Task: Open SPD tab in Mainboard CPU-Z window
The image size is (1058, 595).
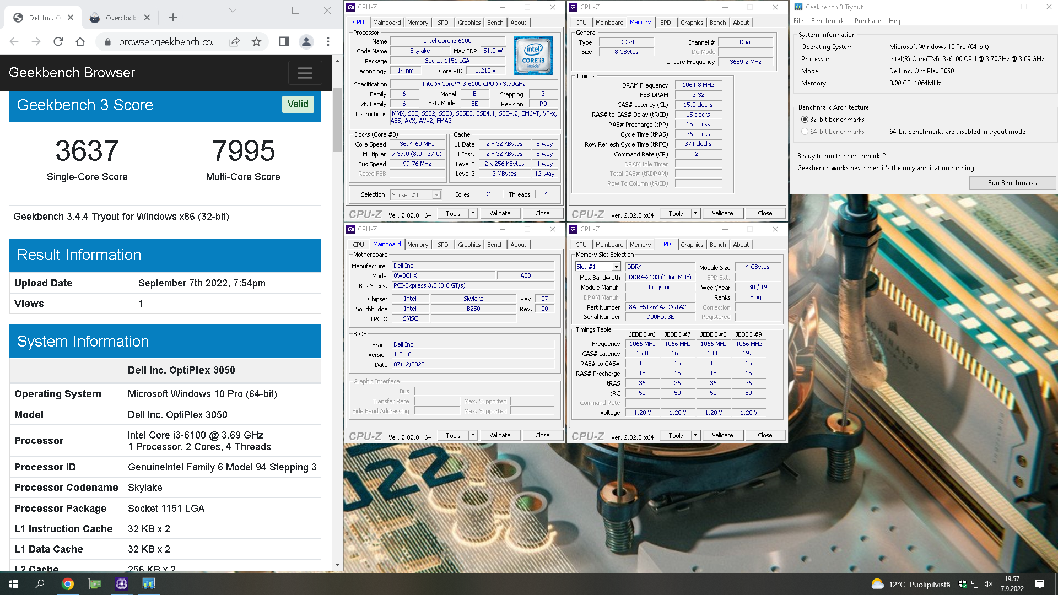Action: pos(442,245)
